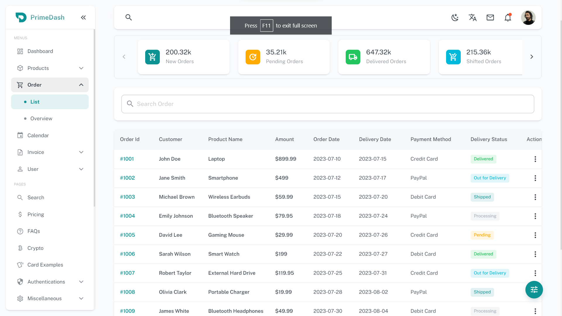Click the header search magnifier icon
The image size is (562, 316).
[128, 18]
